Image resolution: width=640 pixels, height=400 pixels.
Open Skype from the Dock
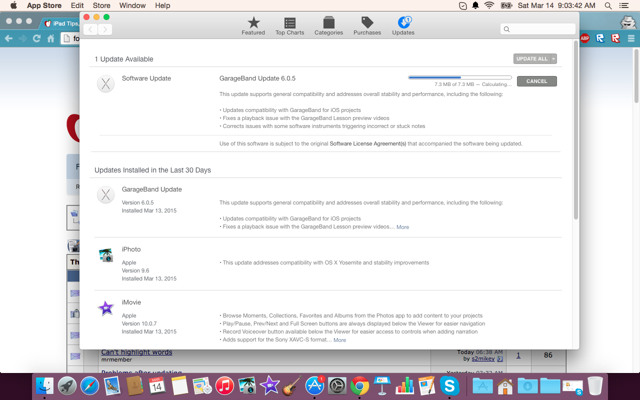click(x=449, y=385)
